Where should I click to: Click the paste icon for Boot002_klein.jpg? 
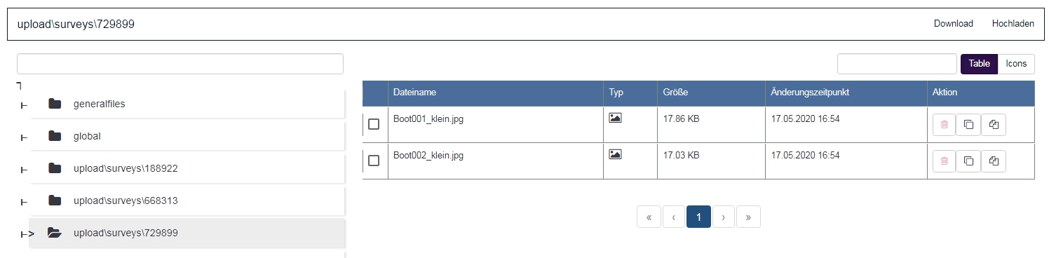pyautogui.click(x=993, y=161)
